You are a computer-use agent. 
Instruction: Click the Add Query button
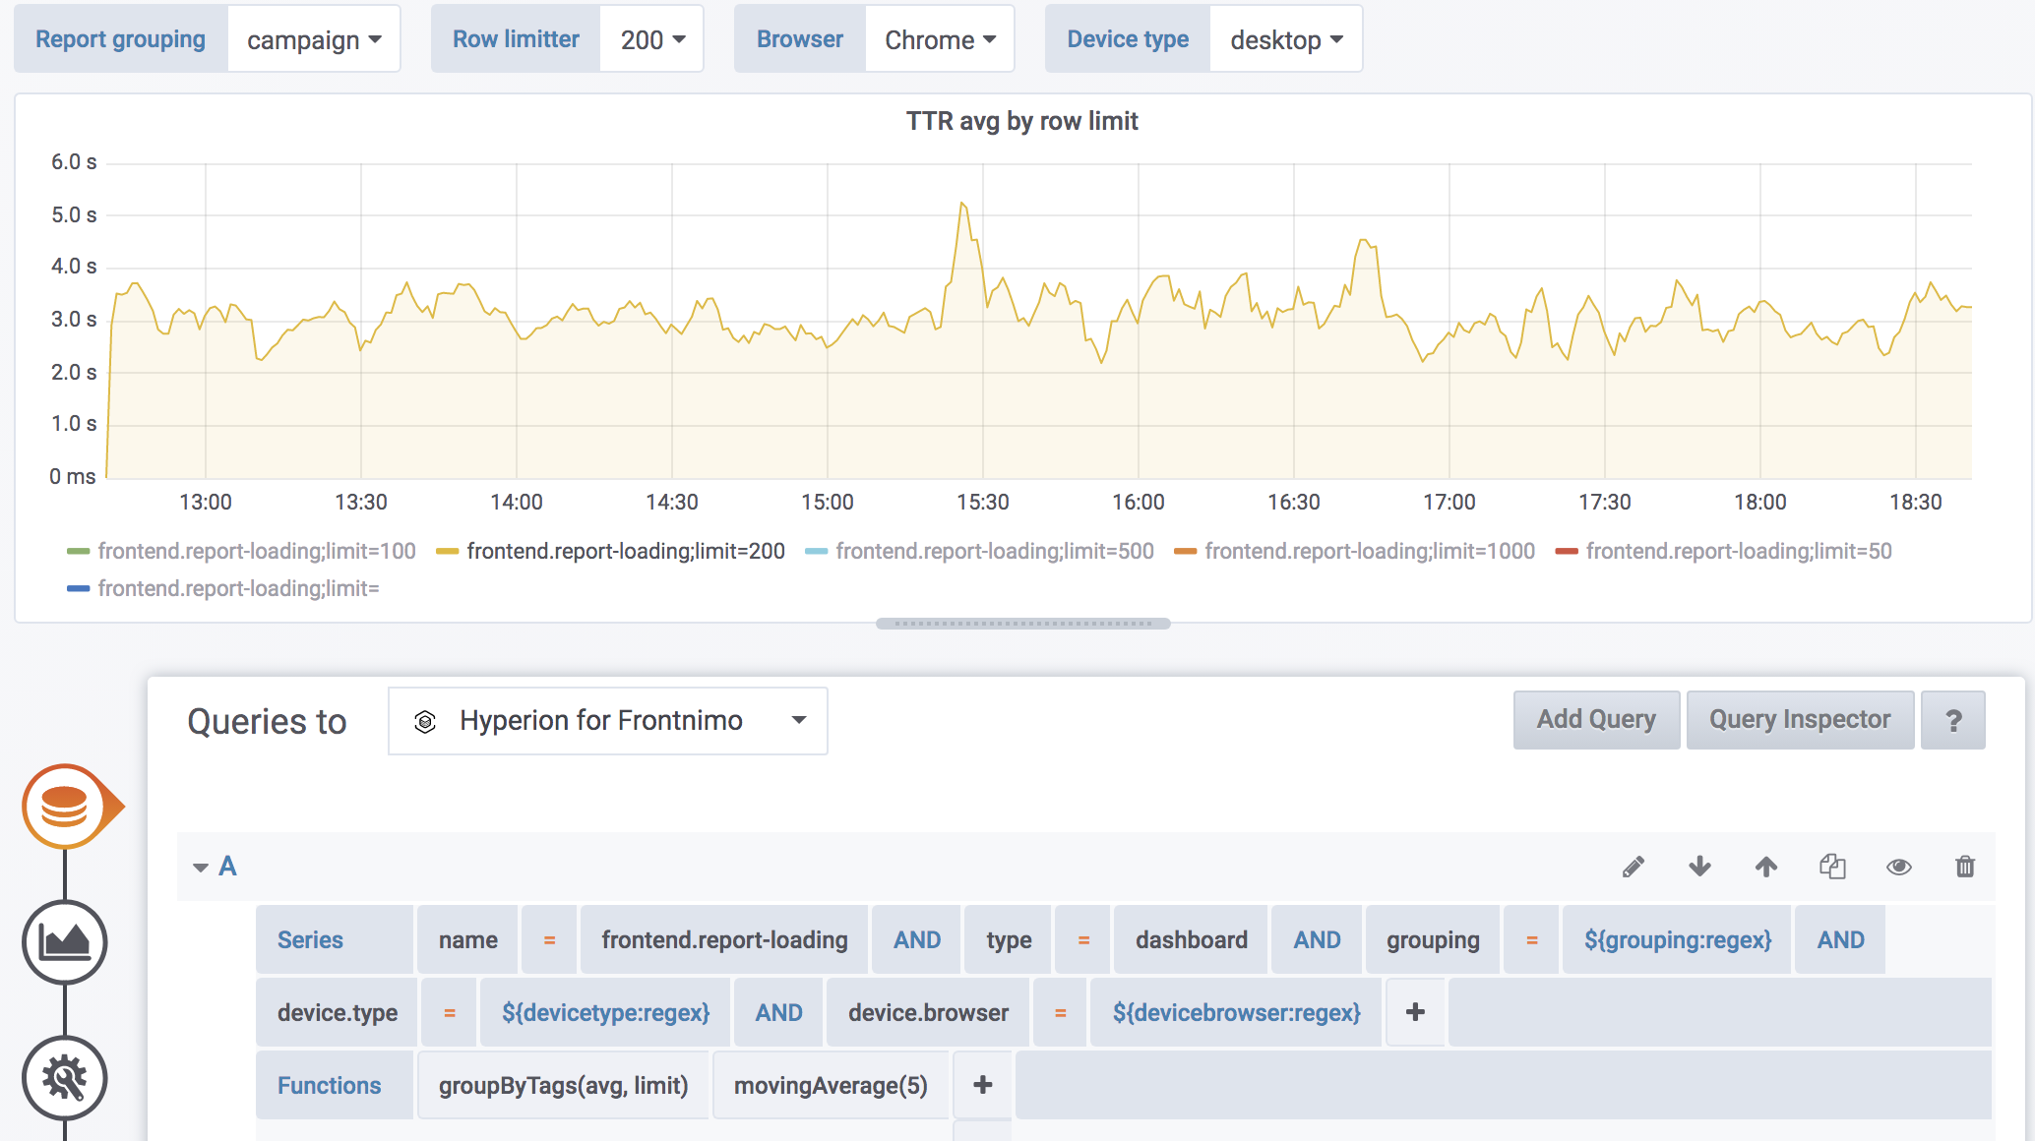coord(1596,720)
